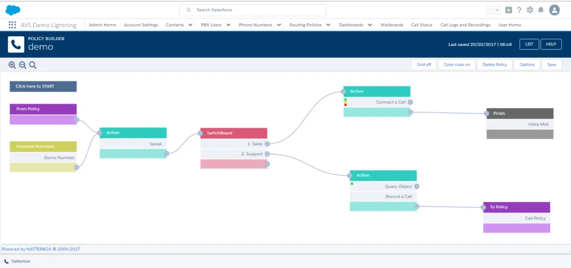Open the App Launcher grid icon
Image resolution: width=571 pixels, height=268 pixels.
click(12, 25)
